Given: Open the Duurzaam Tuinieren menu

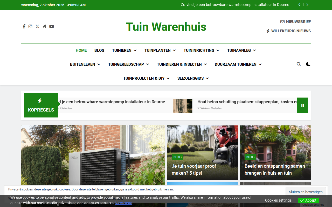Looking at the screenshot, I should click(x=236, y=64).
